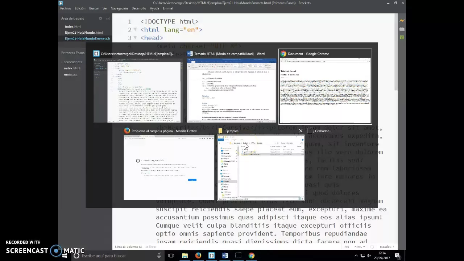Open File Explorer from the taskbar
464x261 pixels.
point(185,256)
